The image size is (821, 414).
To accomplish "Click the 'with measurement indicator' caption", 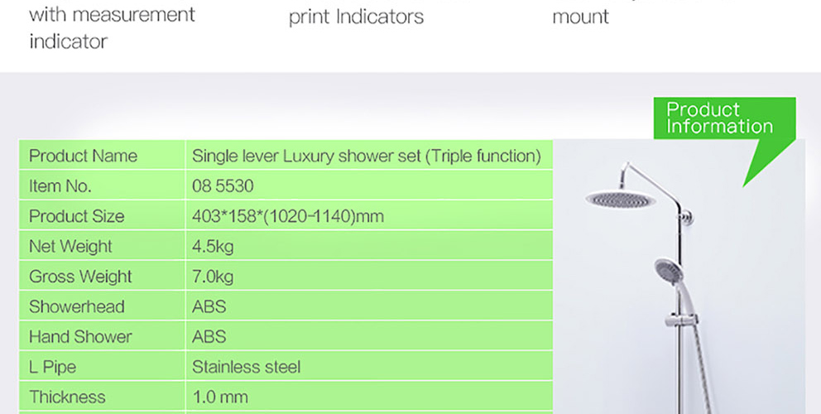I will (112, 27).
